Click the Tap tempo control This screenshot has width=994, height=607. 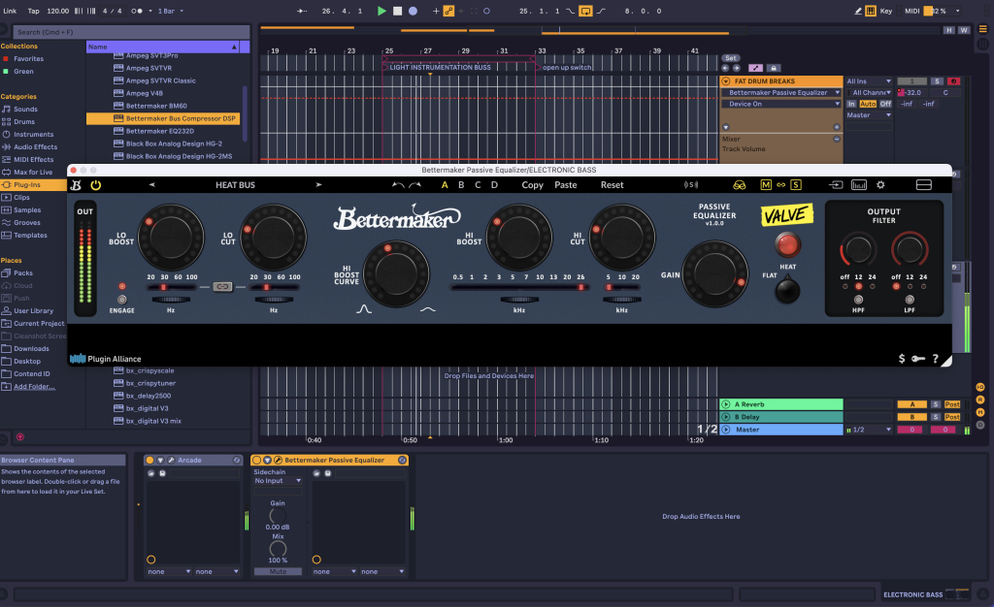[x=34, y=11]
